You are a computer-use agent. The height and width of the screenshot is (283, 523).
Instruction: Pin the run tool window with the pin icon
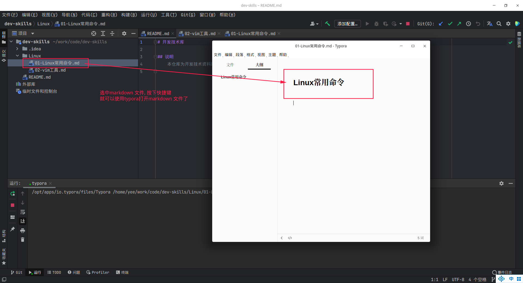[12, 229]
